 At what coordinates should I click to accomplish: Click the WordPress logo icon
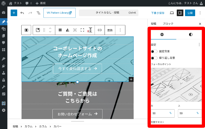click(x=4, y=3)
